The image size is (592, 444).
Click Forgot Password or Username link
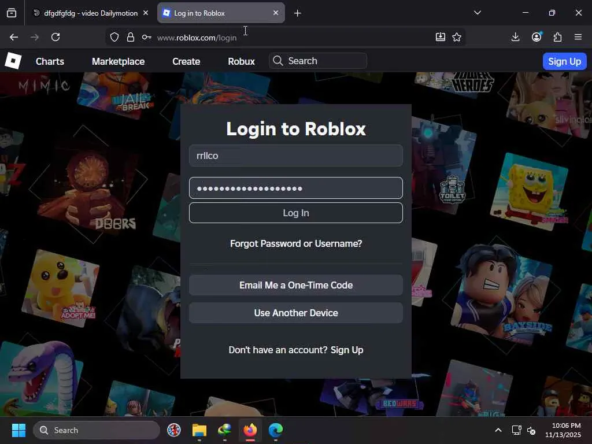tap(296, 243)
